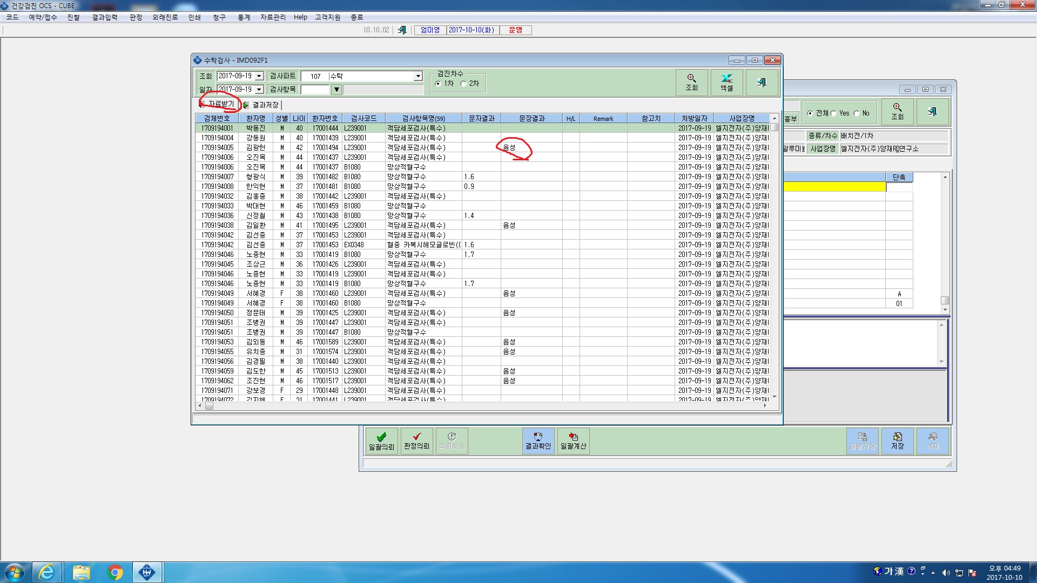Open the 결과입력 menu
This screenshot has height=583, width=1037.
tap(105, 17)
